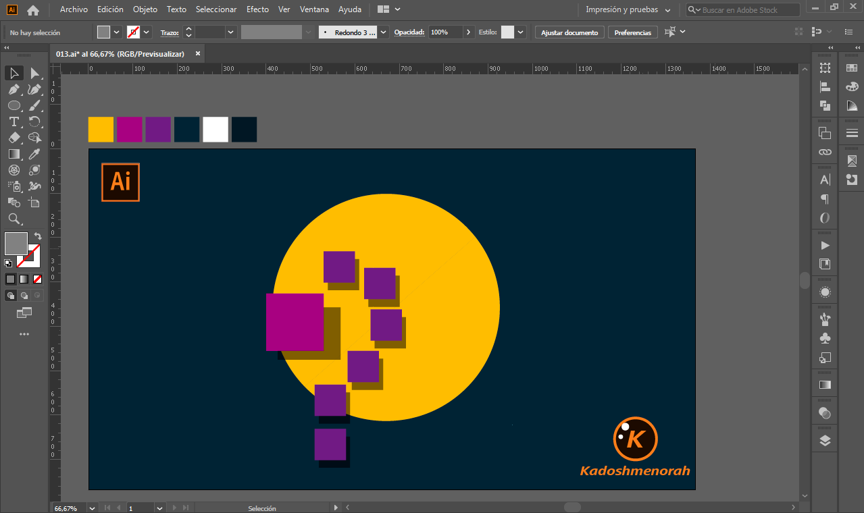
Task: Switch to the 013.ai document tab
Action: click(120, 54)
